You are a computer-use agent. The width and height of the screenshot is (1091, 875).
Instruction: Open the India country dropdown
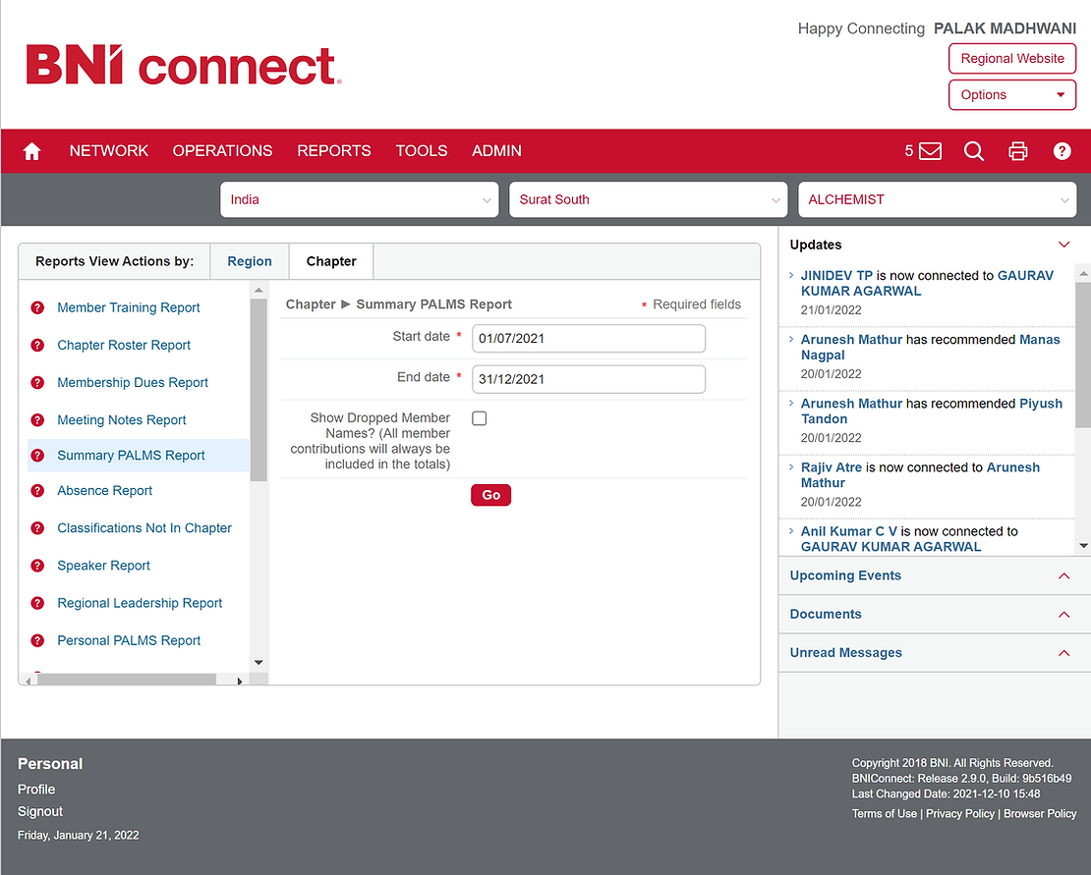pyautogui.click(x=360, y=199)
